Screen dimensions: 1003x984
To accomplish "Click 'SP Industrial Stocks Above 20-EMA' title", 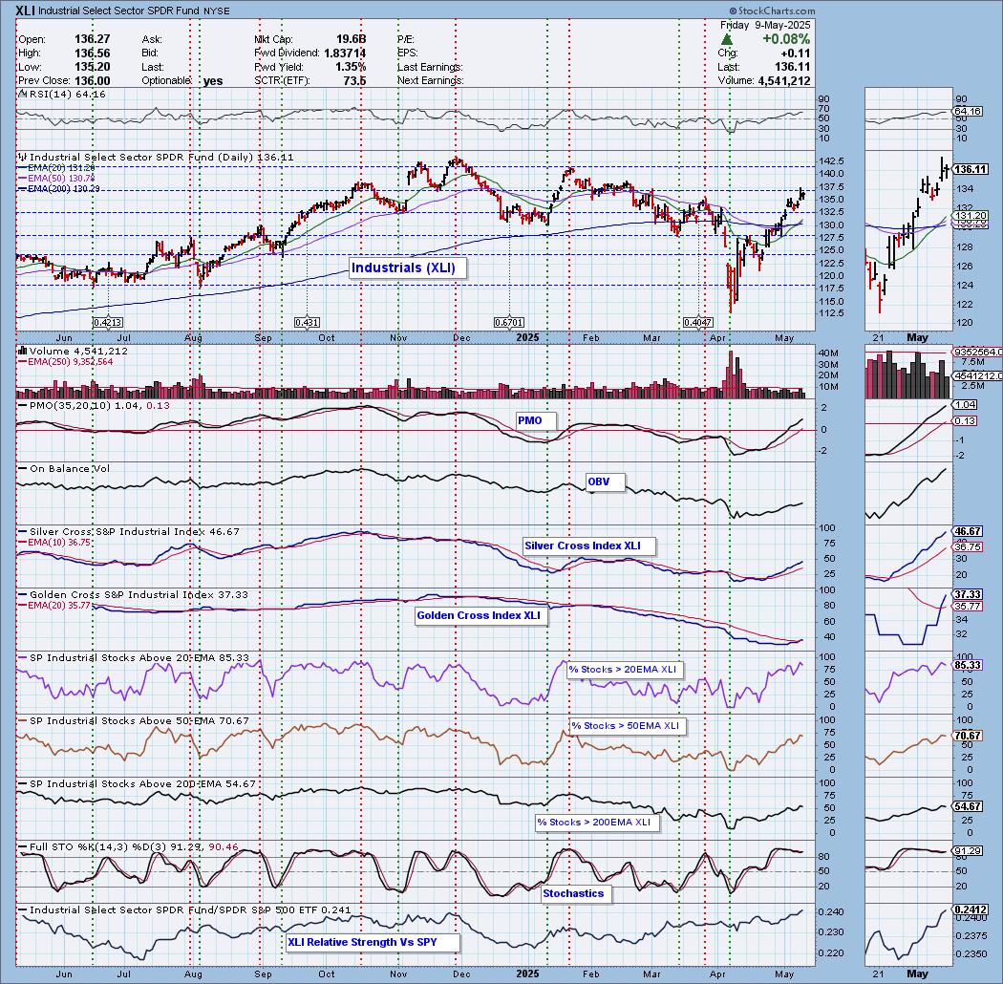I will [134, 657].
